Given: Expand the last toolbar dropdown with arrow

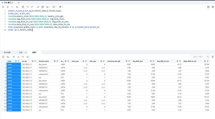Looking at the screenshot, I should (x=61, y=7).
